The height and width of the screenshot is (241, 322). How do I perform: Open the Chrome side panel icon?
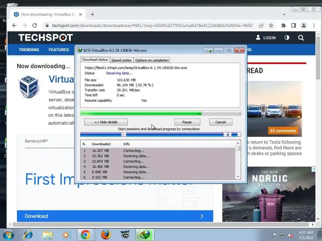point(294,25)
